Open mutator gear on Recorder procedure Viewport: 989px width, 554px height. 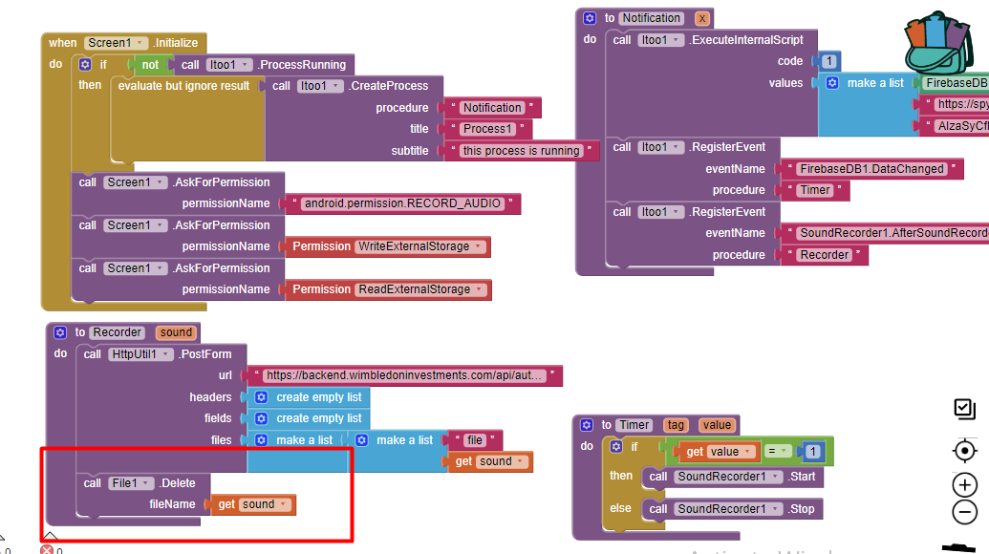click(x=60, y=332)
